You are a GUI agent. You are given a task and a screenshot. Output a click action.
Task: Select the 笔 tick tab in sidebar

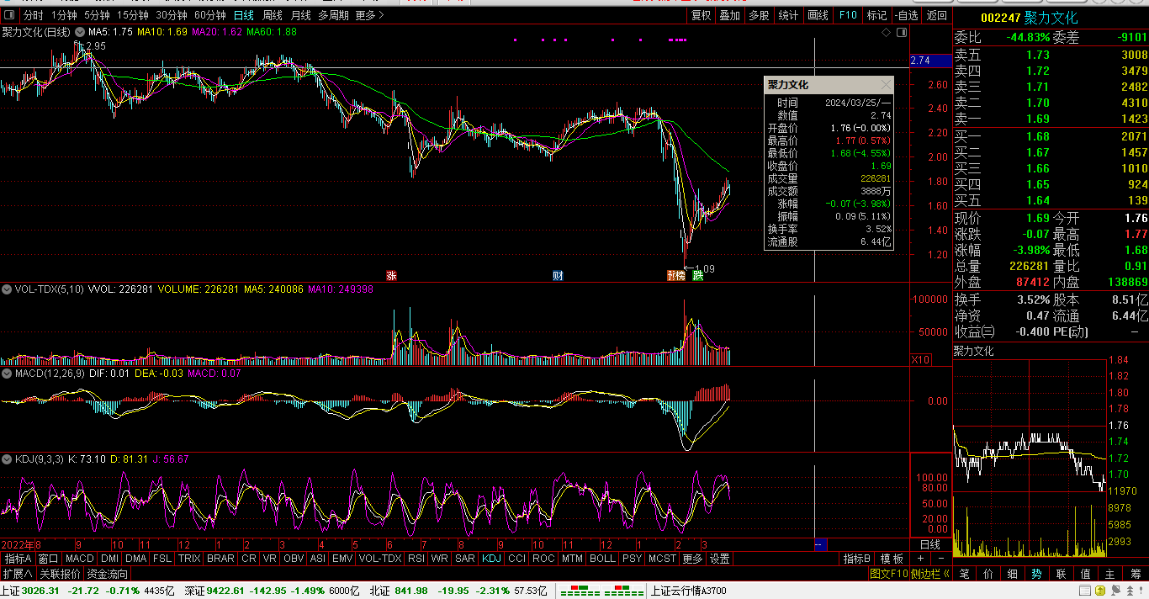click(x=964, y=574)
